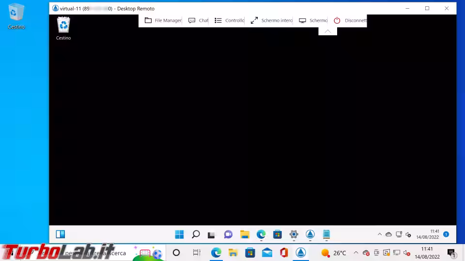
Task: Minimize the Desktop Remoto window
Action: coord(407,8)
